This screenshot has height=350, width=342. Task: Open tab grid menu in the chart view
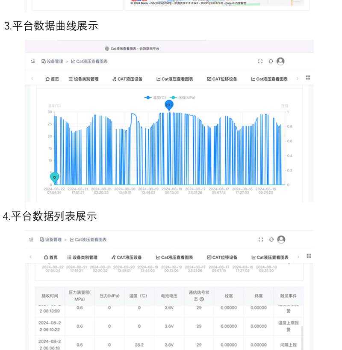click(x=308, y=78)
